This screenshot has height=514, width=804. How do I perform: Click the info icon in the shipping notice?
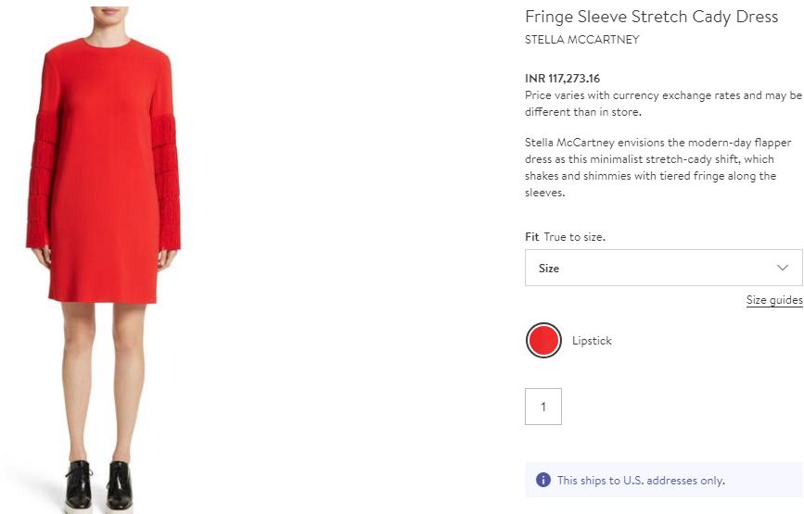coord(543,480)
